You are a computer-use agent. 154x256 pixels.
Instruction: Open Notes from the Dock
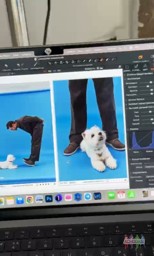pos(10,201)
